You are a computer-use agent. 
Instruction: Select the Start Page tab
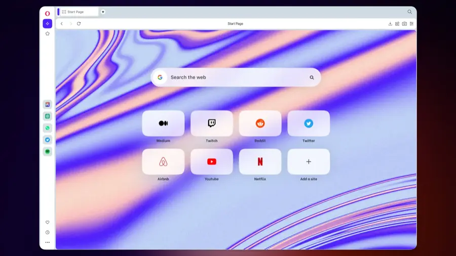78,12
